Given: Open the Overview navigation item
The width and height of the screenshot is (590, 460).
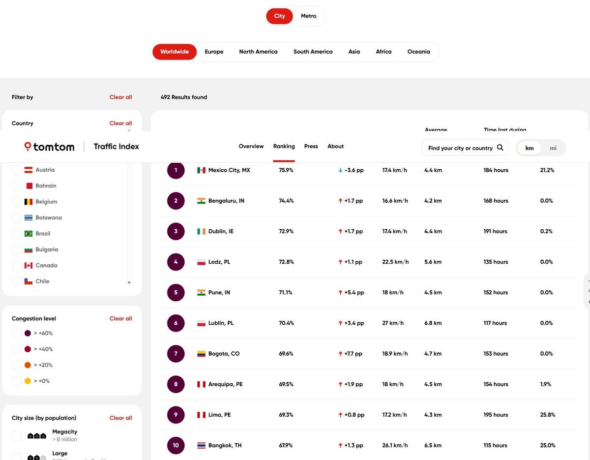Looking at the screenshot, I should [x=251, y=147].
